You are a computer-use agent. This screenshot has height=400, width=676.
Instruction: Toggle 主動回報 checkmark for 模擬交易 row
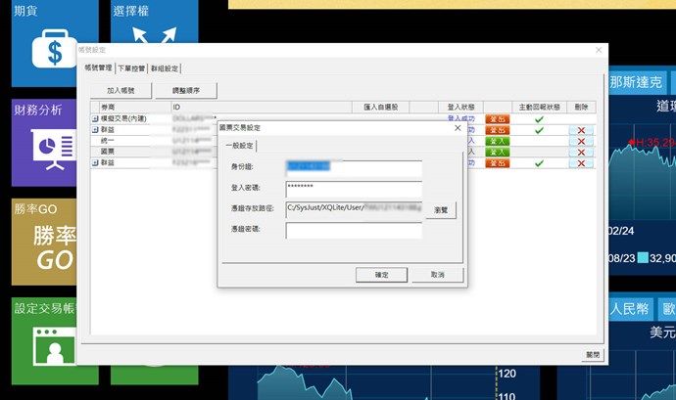(x=539, y=118)
